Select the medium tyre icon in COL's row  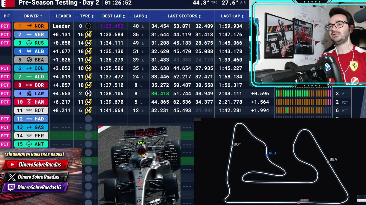pos(88,68)
